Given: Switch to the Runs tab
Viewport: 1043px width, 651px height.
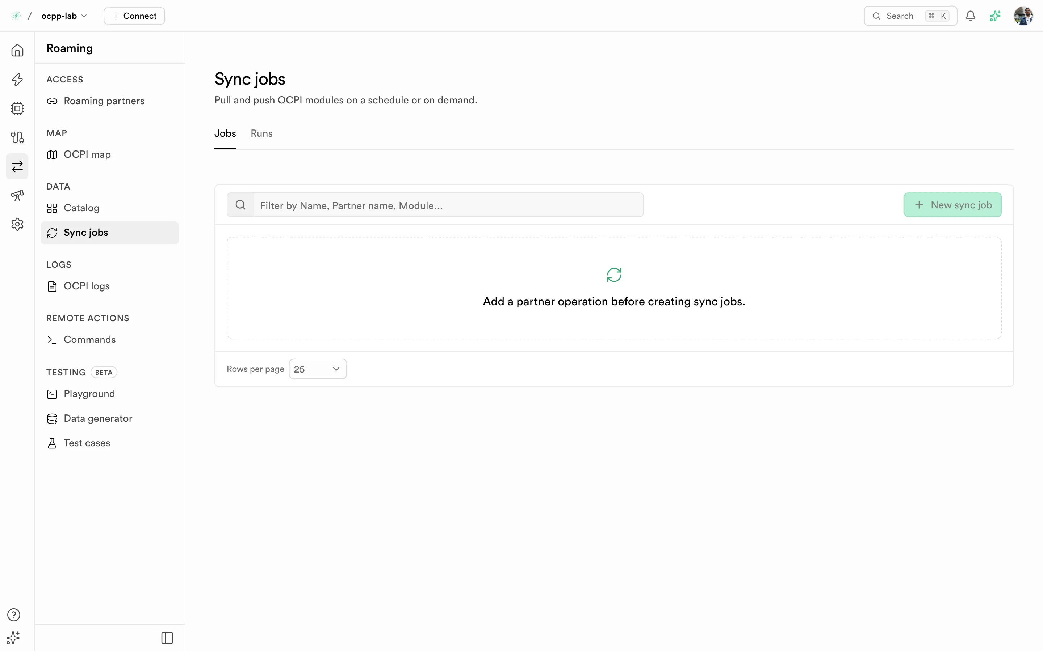Looking at the screenshot, I should pos(261,133).
